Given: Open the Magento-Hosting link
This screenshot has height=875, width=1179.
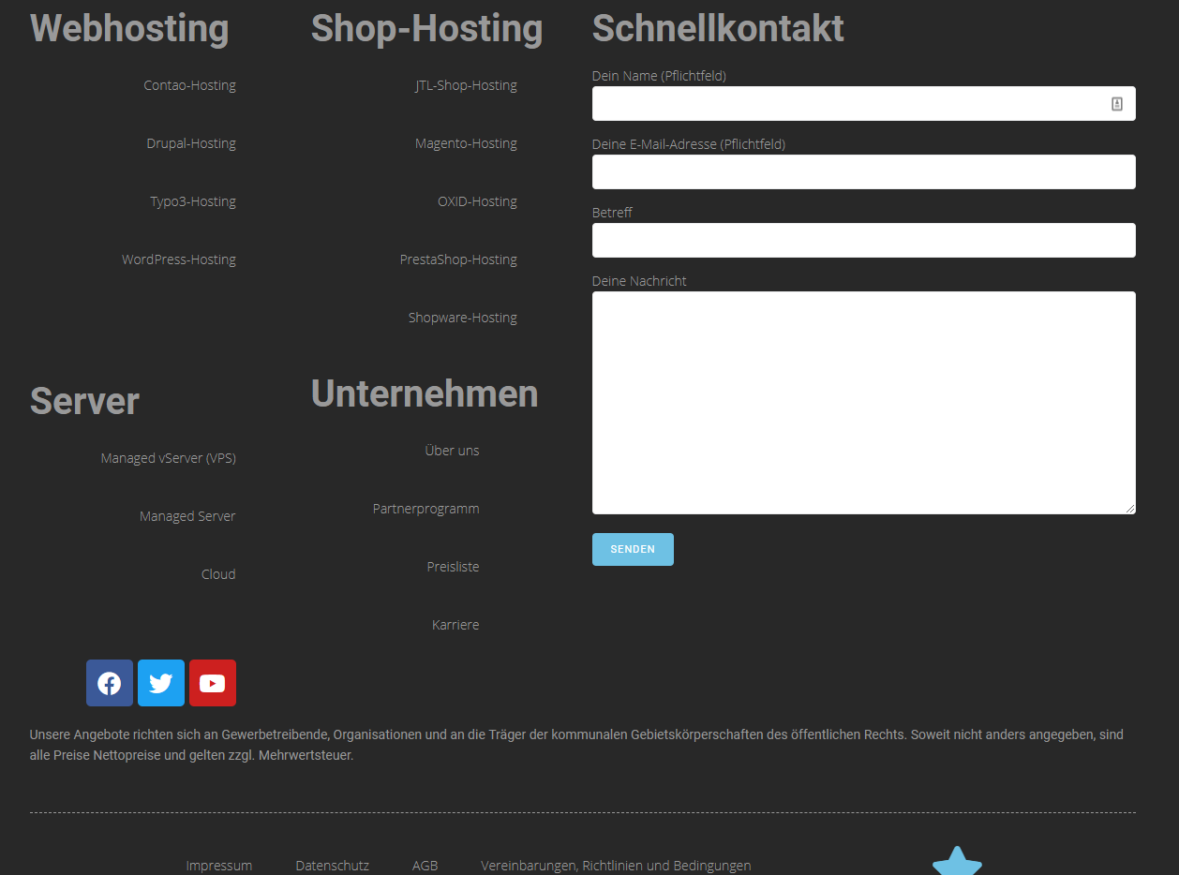Looking at the screenshot, I should click(466, 143).
